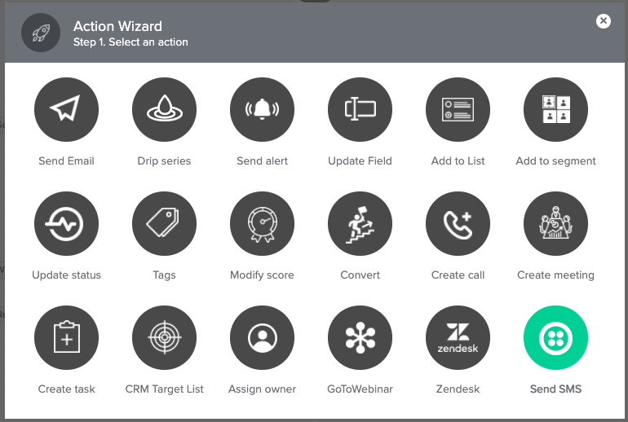Viewport: 628px width, 422px height.
Task: Click the rocket icon in wizard header
Action: tap(41, 33)
